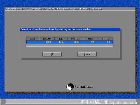The image size is (140, 105).
Task: Click the empty row below drive 1
Action: (x=69, y=45)
